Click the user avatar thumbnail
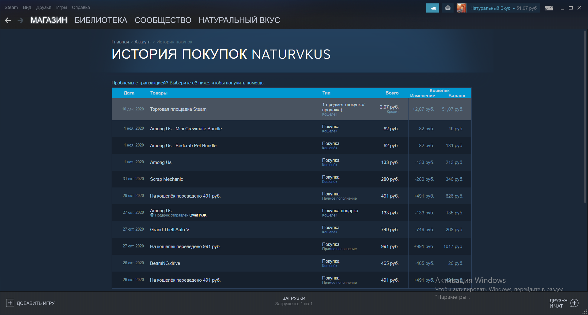Viewport: 588px width, 315px height. coord(461,8)
